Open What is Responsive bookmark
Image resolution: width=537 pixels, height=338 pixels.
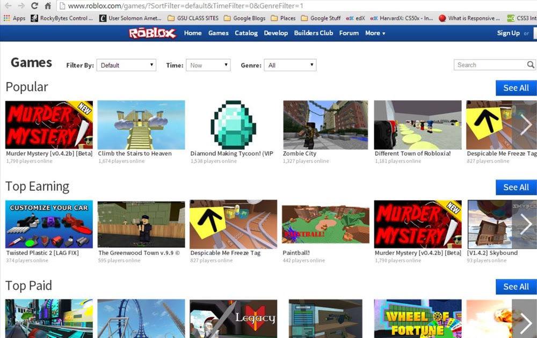coord(469,18)
